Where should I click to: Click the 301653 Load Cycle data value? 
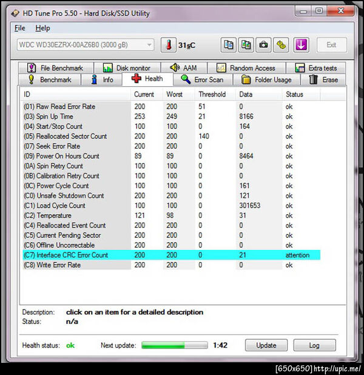tap(250, 206)
